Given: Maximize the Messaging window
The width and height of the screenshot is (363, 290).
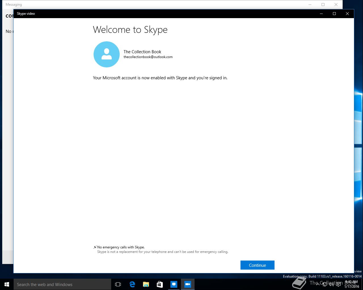Looking at the screenshot, I should pos(323,5).
